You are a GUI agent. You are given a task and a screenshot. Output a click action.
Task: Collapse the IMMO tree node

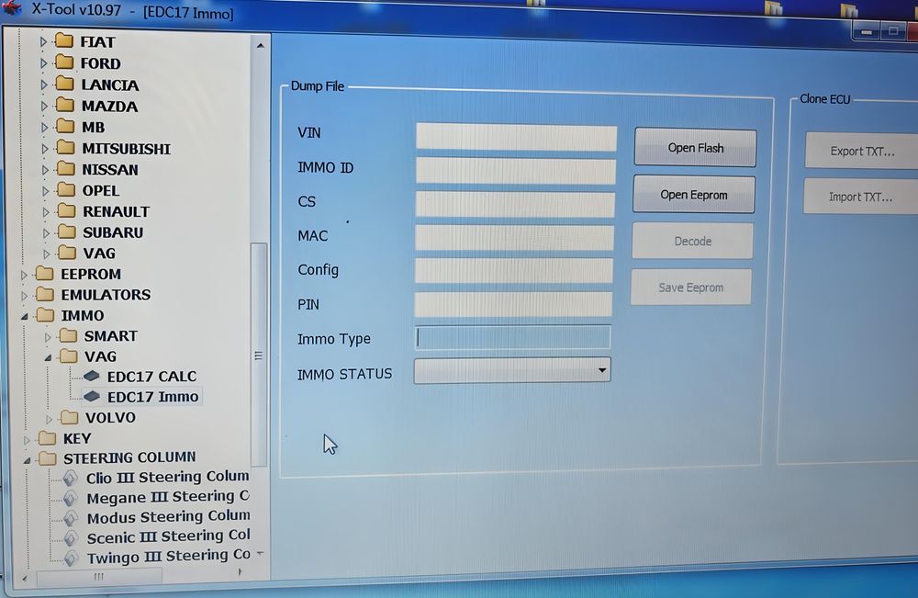[x=25, y=316]
